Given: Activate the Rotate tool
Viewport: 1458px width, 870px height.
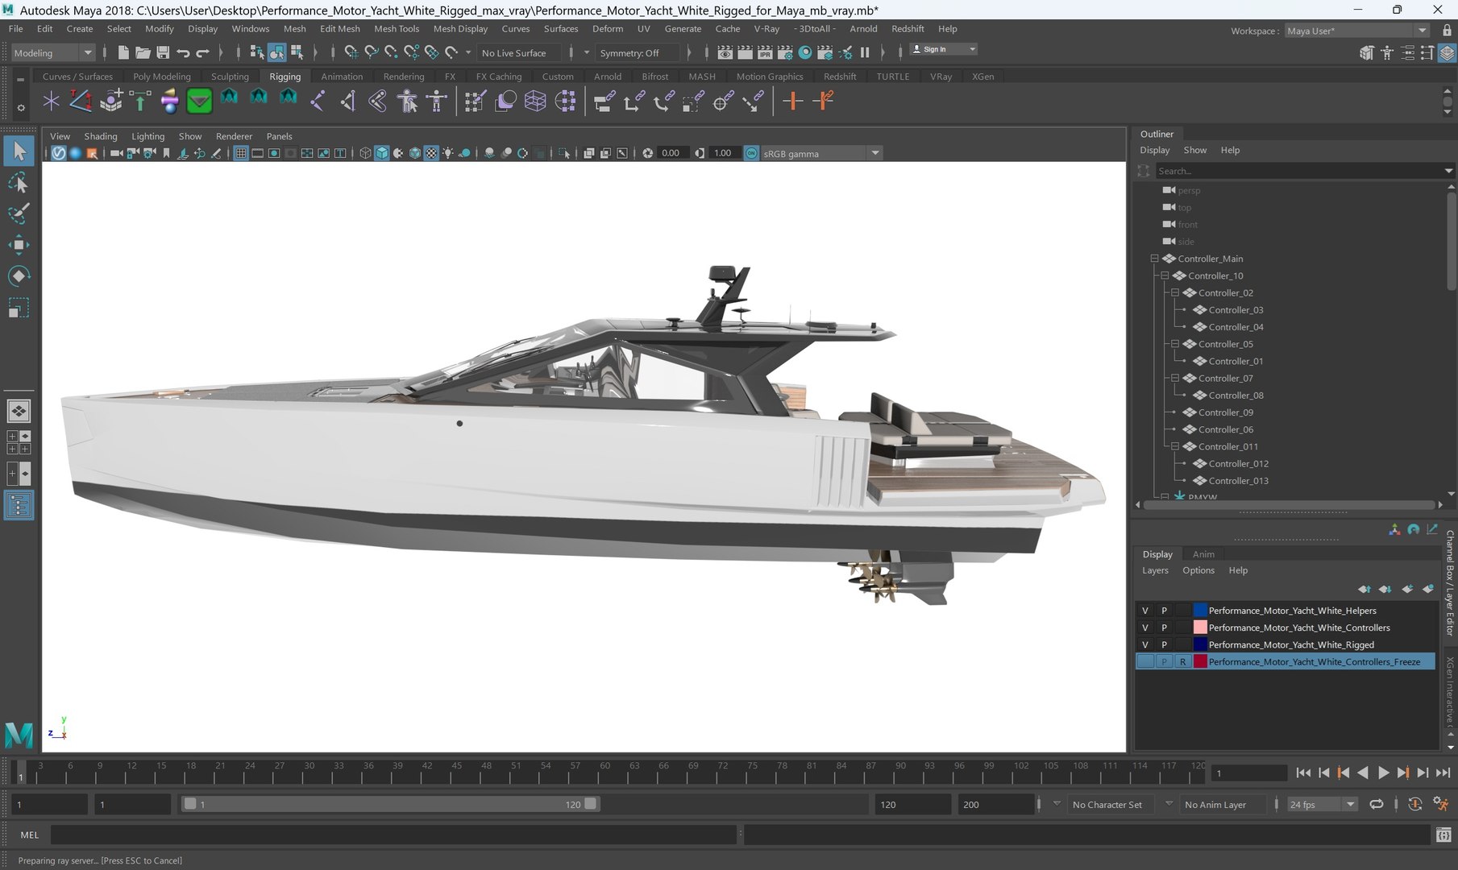Looking at the screenshot, I should pyautogui.click(x=19, y=276).
